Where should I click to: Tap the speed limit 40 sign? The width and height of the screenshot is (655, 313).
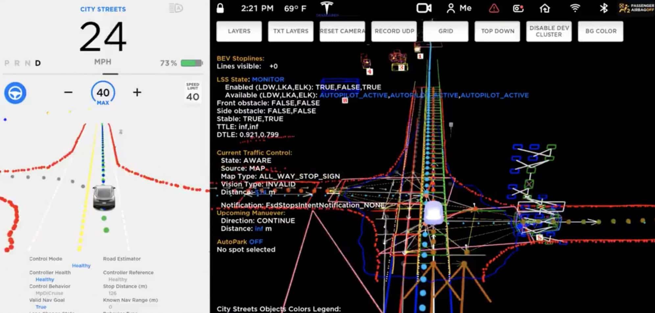tap(193, 92)
